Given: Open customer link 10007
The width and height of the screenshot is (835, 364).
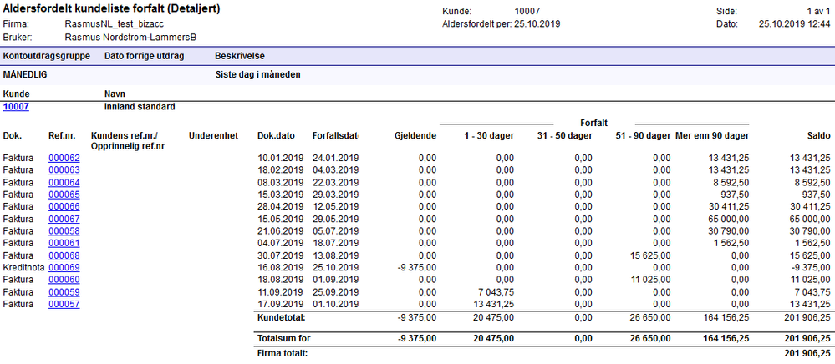Looking at the screenshot, I should pyautogui.click(x=16, y=106).
